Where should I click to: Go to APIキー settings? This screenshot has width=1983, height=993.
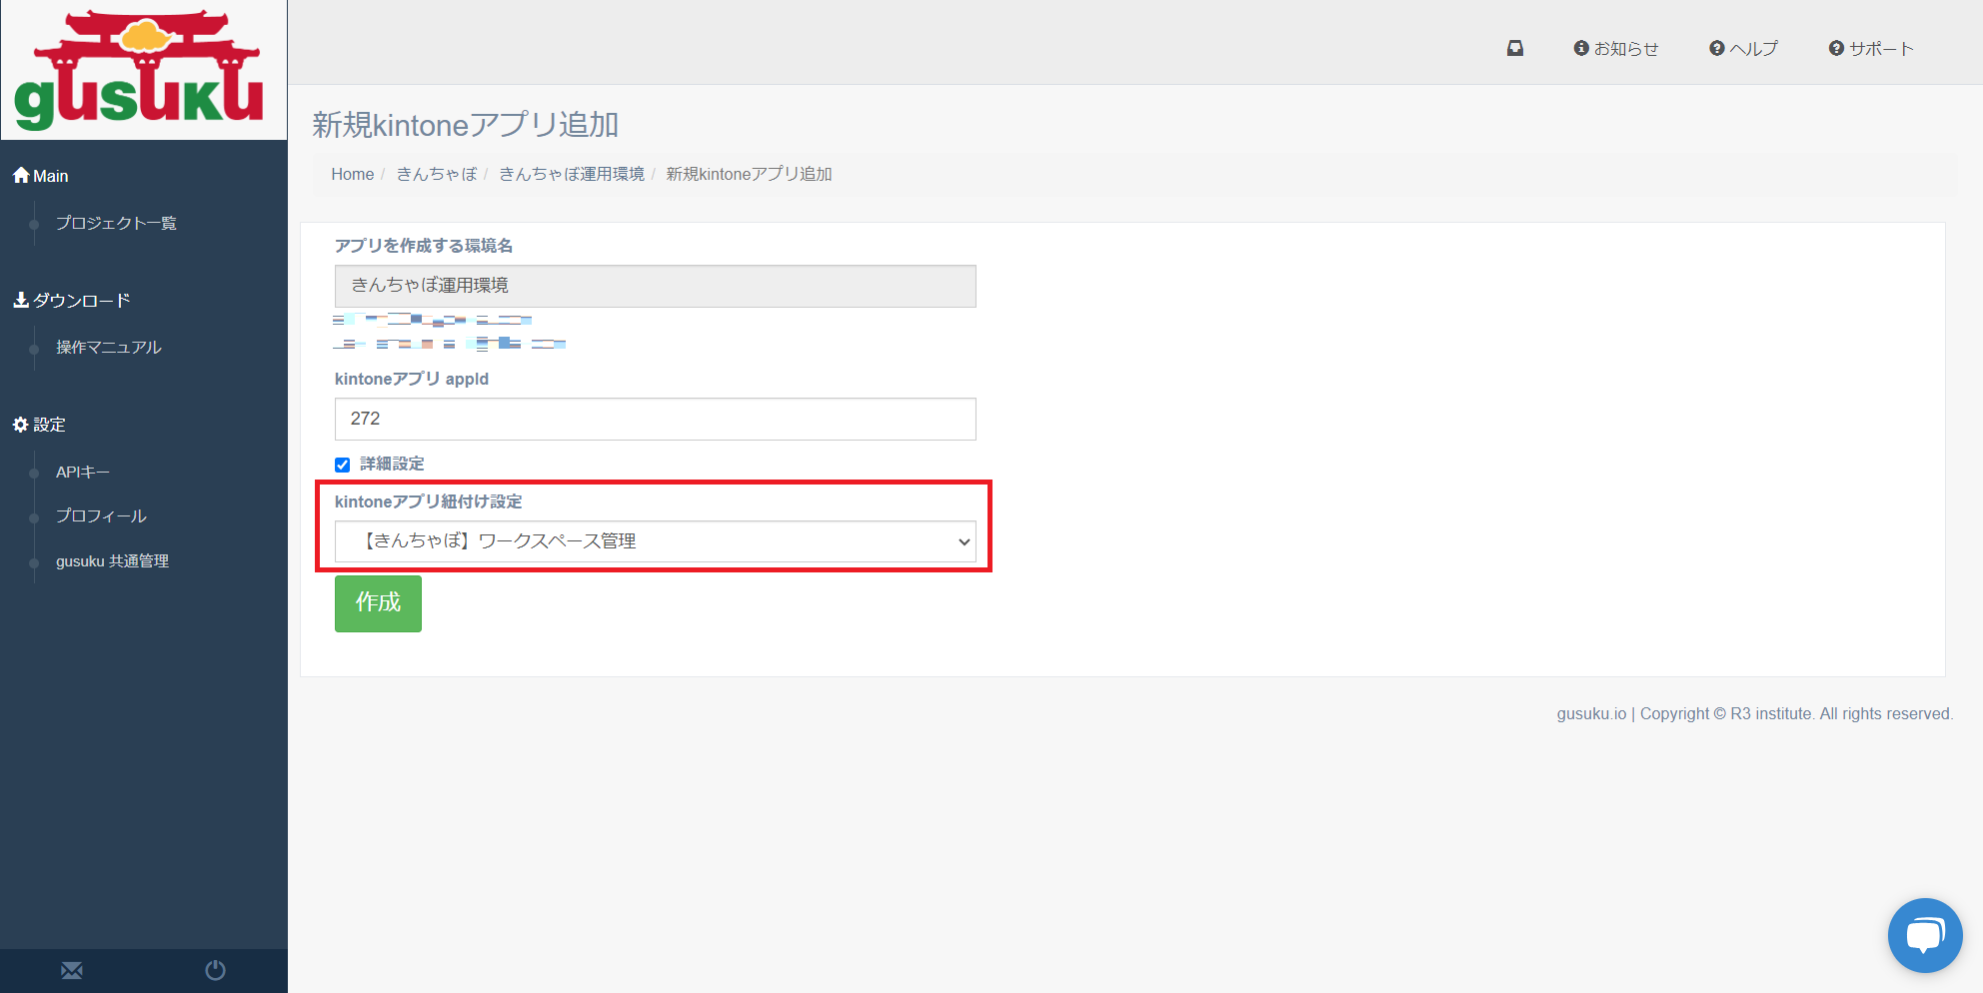coord(82,472)
